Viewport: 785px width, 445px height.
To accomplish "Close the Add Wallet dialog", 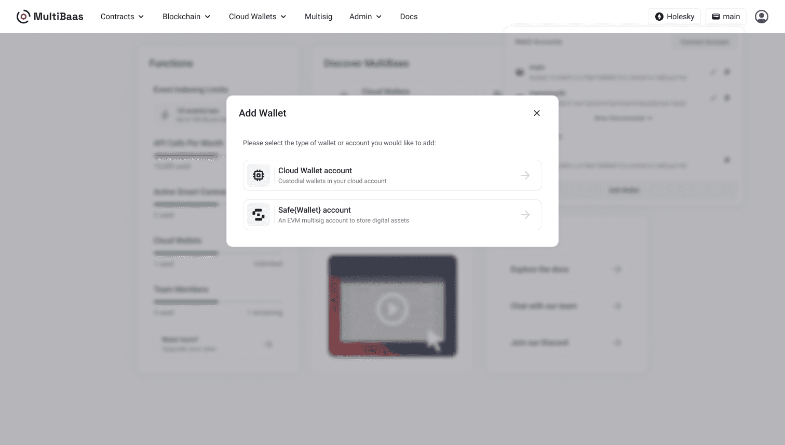I will [x=537, y=113].
